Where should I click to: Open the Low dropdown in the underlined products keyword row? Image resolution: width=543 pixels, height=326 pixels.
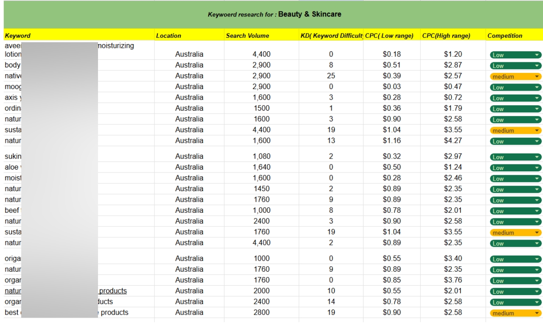(x=515, y=291)
